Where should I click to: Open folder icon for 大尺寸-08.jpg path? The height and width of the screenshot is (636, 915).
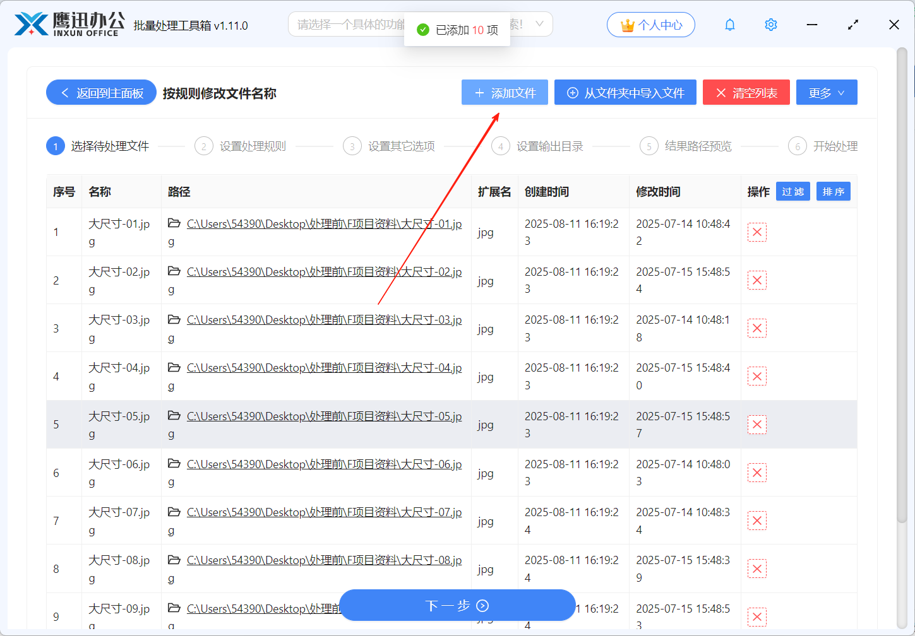coord(174,560)
